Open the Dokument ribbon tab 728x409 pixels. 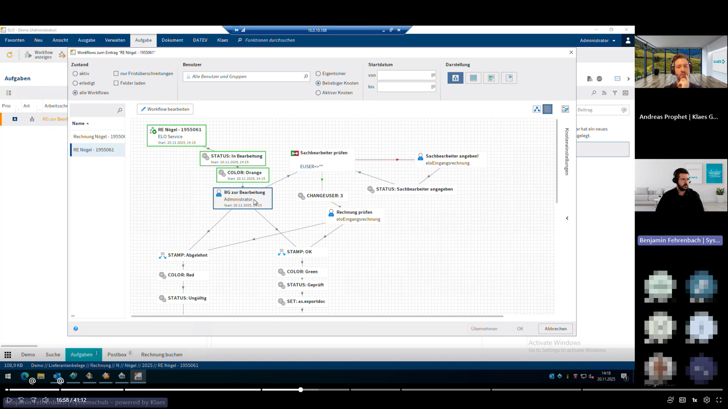coord(172,40)
